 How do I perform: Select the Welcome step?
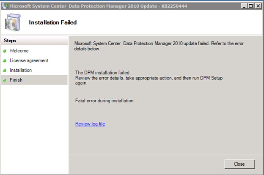(19, 51)
